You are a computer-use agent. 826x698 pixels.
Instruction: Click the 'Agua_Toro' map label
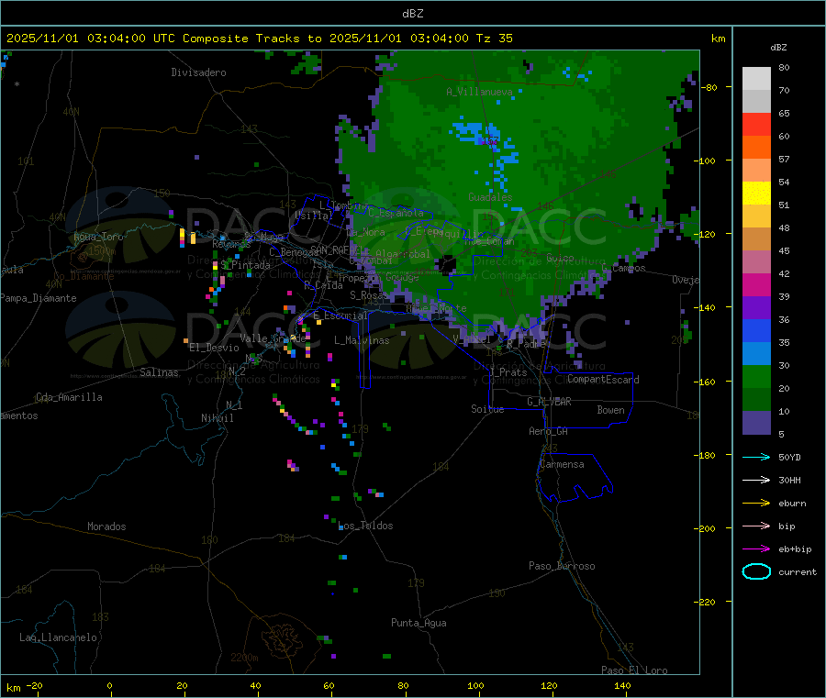tap(98, 237)
